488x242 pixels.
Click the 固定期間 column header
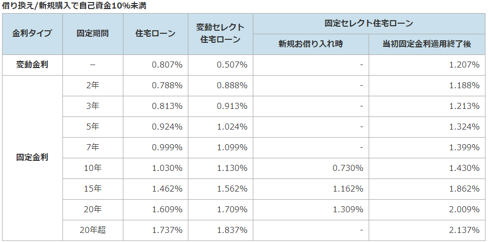pos(93,34)
